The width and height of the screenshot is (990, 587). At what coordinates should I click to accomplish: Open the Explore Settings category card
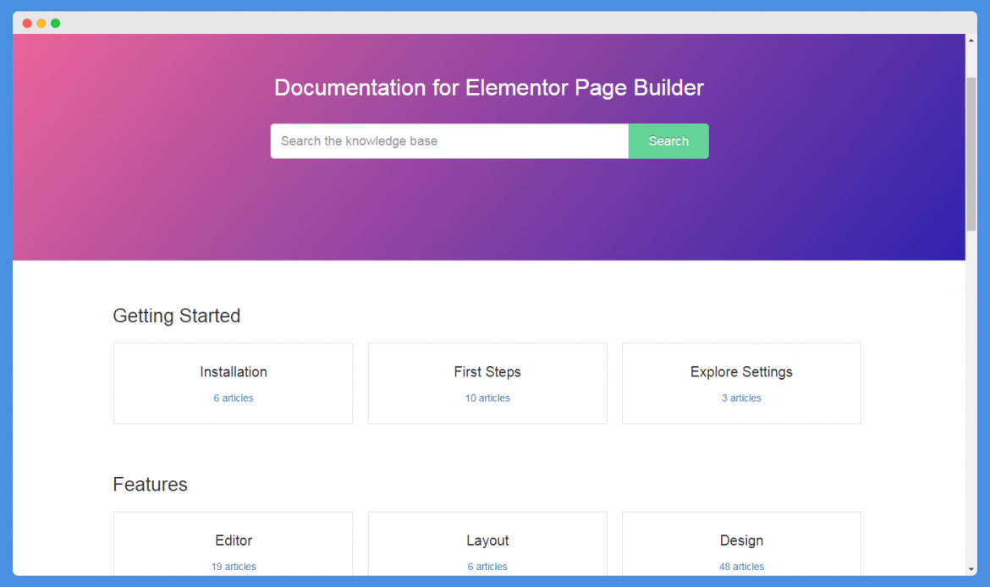[x=741, y=383]
